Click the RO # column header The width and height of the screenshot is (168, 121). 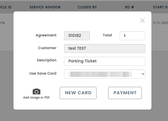point(129,7)
